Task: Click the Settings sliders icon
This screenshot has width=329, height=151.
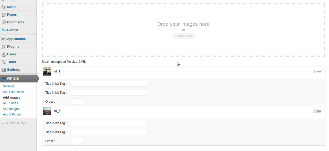Action: coord(4,70)
